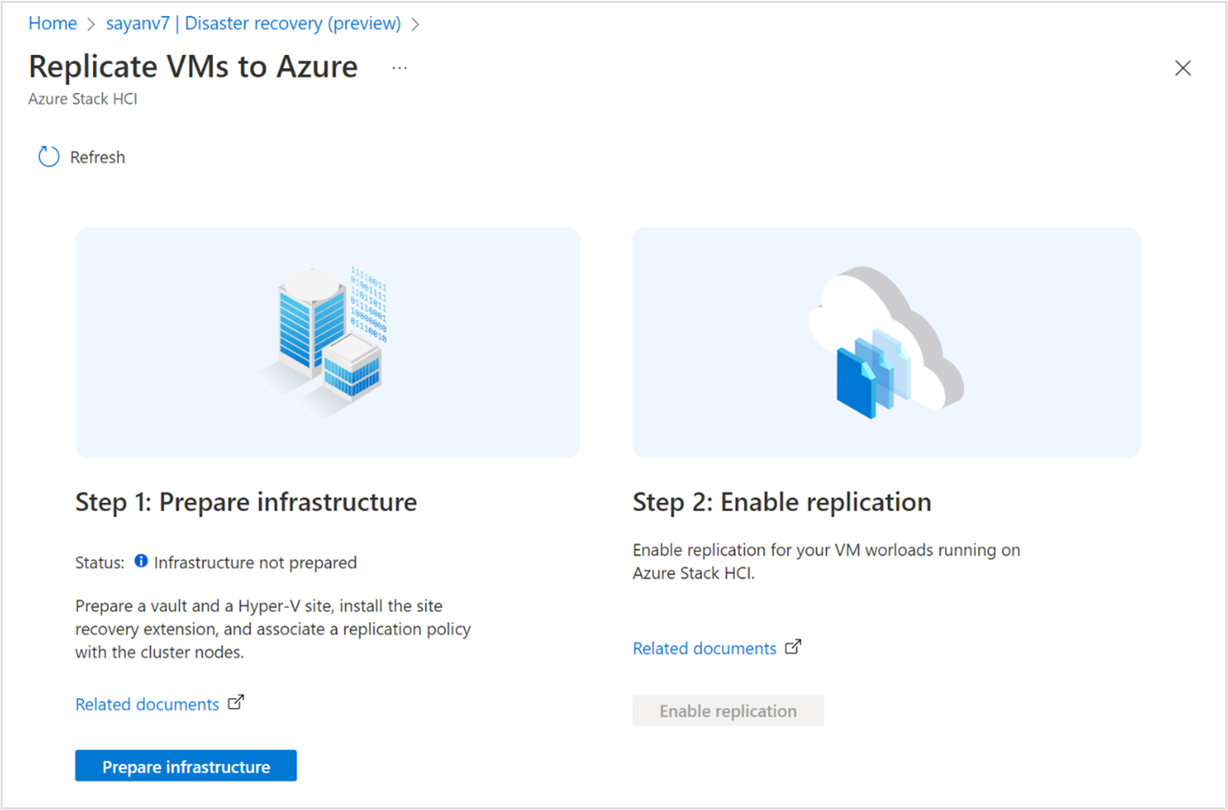
Task: Click the cloud files illustration
Action: pos(886,342)
